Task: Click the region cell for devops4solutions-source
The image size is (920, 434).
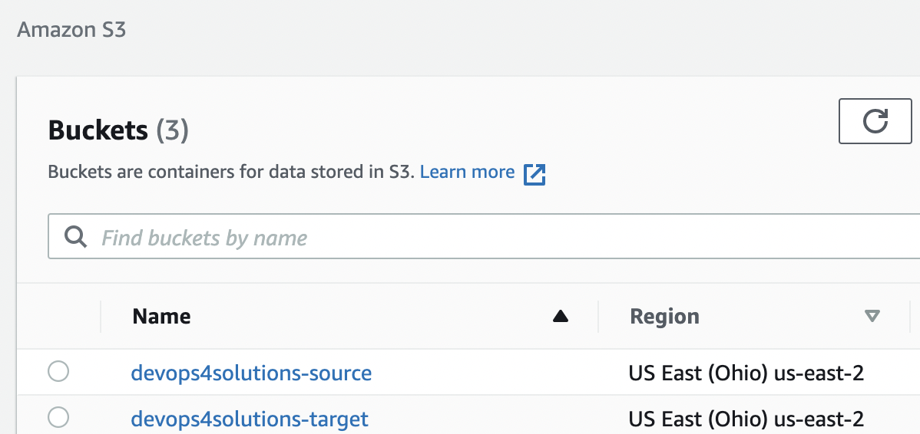Action: tap(746, 373)
